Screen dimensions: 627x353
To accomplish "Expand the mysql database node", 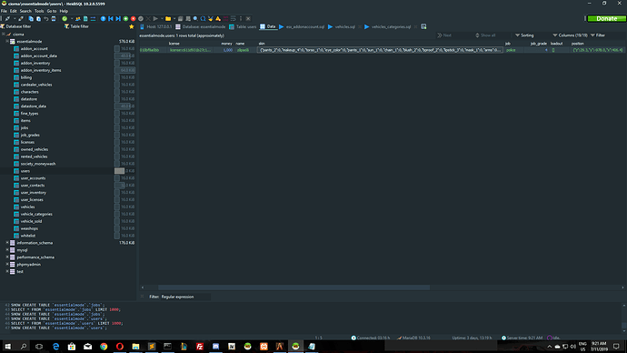I will click(7, 250).
